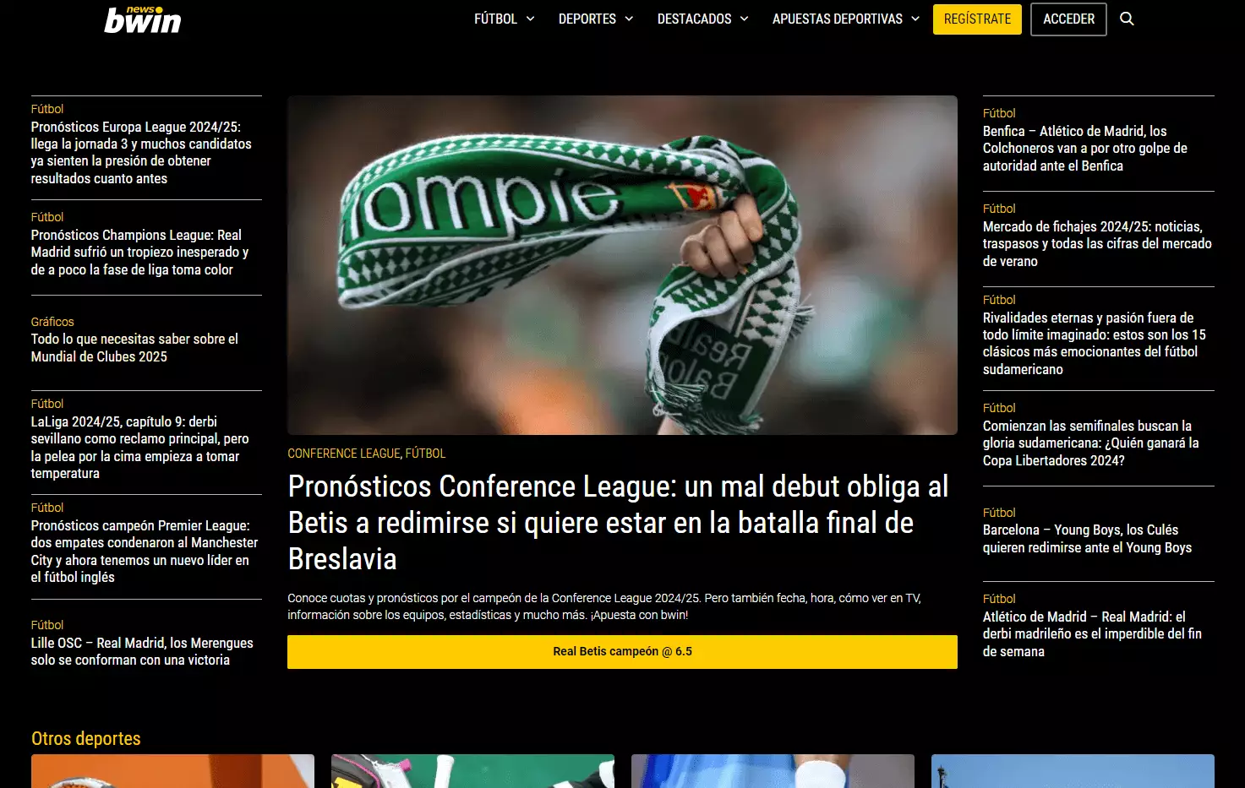Select DEPORTES in the top navigation
1245x788 pixels.
point(587,19)
